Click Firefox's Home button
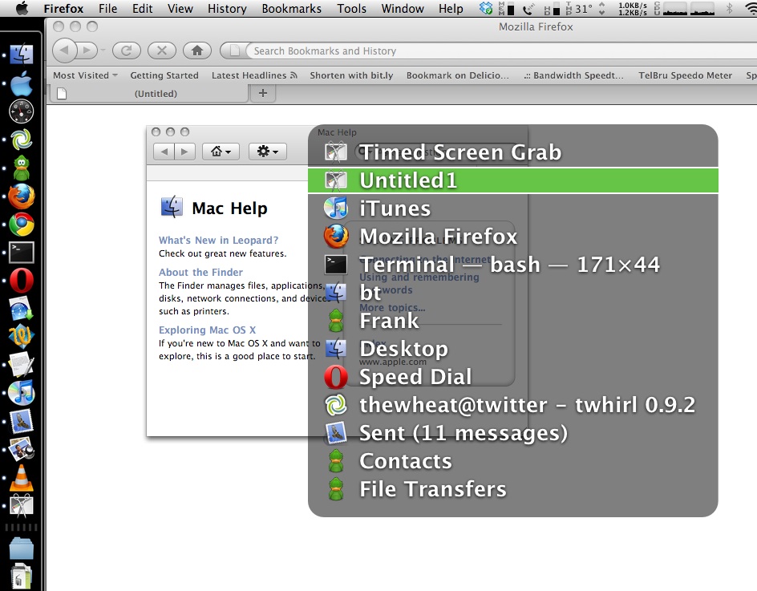This screenshot has width=757, height=591. [x=196, y=51]
